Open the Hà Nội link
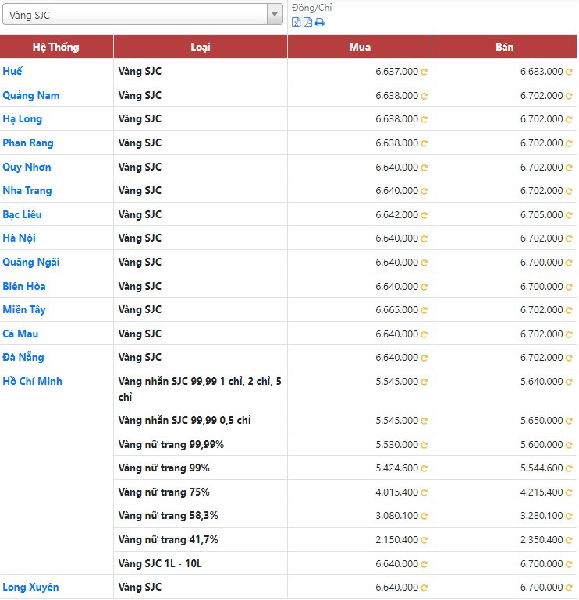Viewport: 579px width, 600px height. (x=19, y=238)
